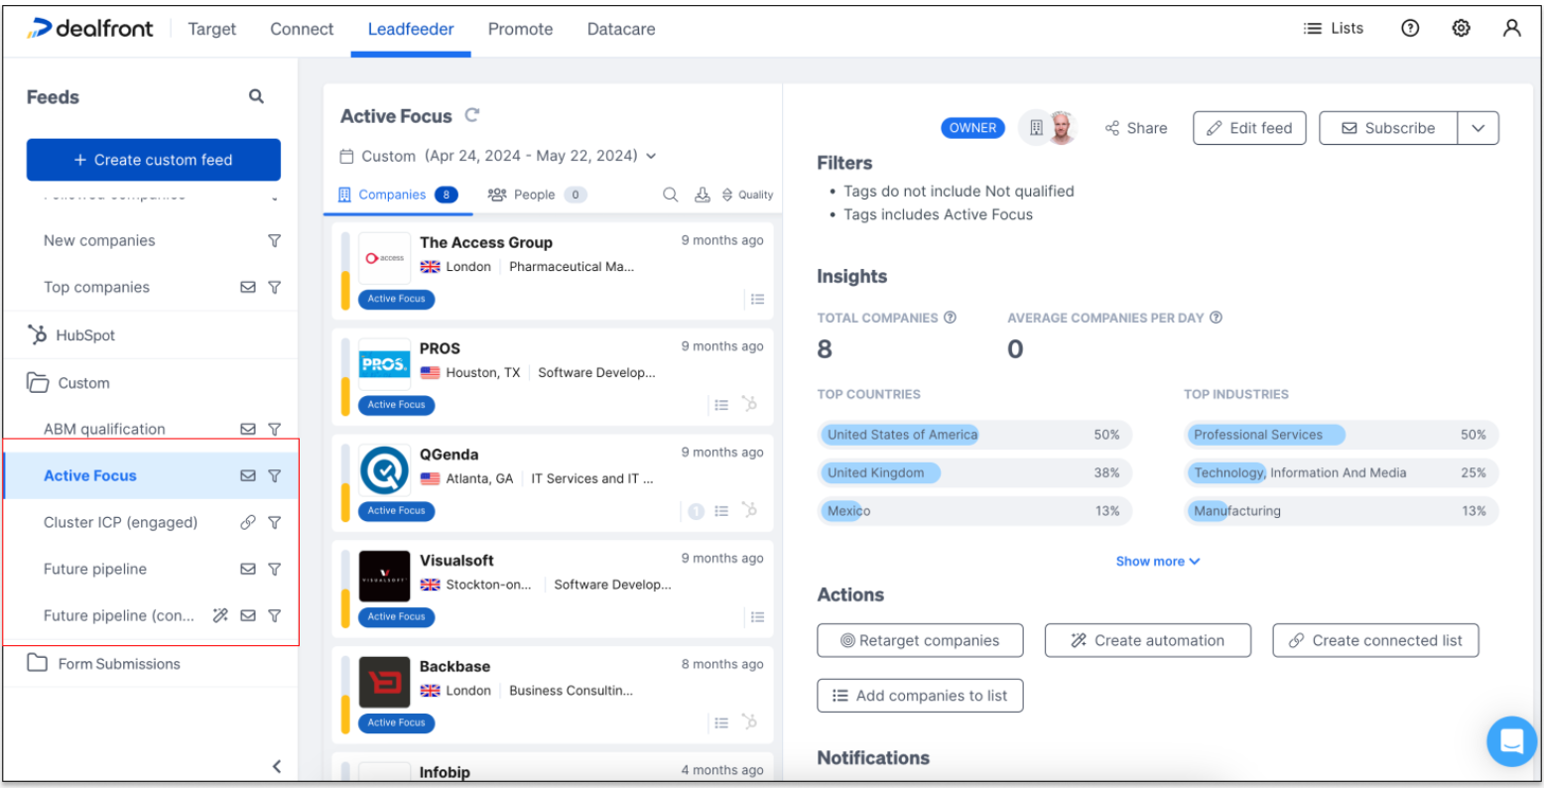Open the PROS company logo

point(384,364)
